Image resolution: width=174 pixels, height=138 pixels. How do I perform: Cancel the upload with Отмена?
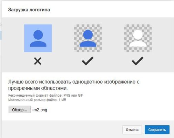point(132,130)
